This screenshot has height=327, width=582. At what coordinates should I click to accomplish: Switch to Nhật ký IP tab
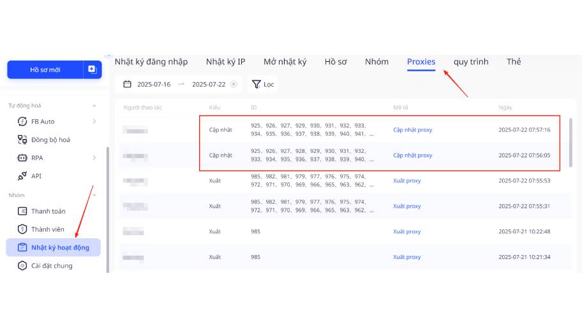226,62
